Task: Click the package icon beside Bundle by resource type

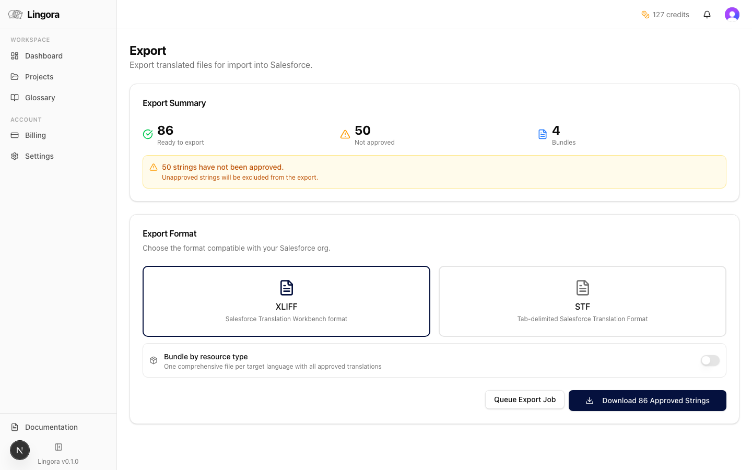Action: 153,360
